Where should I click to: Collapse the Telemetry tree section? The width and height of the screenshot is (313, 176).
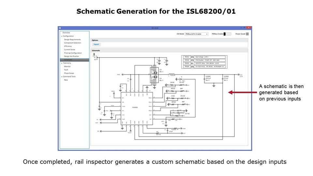point(62,63)
